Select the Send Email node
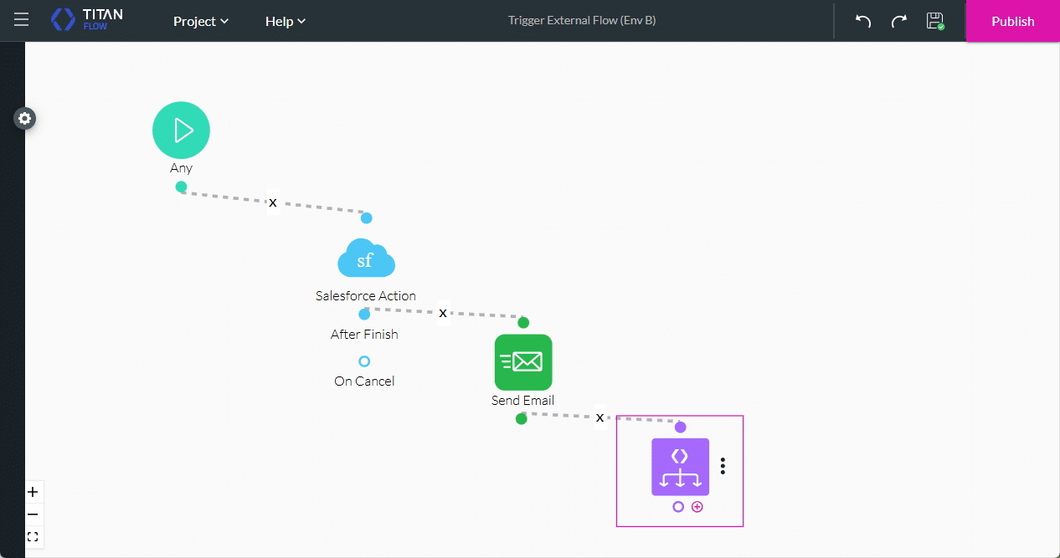 point(523,362)
